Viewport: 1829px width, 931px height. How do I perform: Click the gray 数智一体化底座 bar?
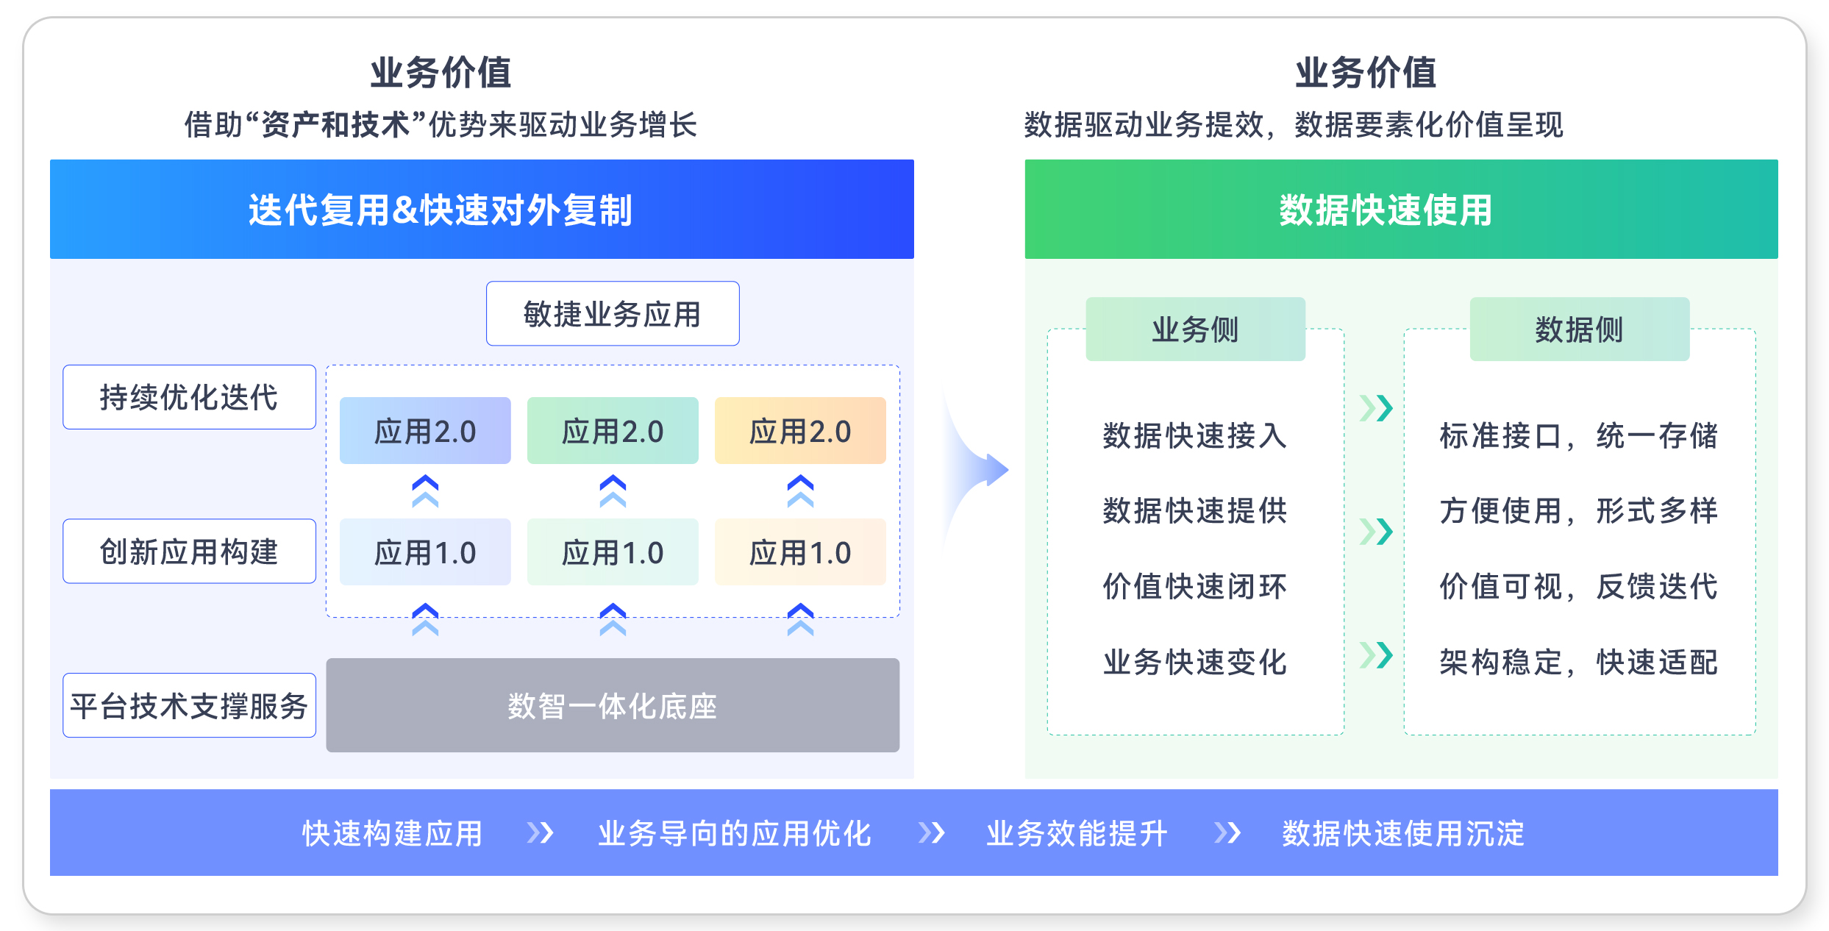[x=613, y=705]
